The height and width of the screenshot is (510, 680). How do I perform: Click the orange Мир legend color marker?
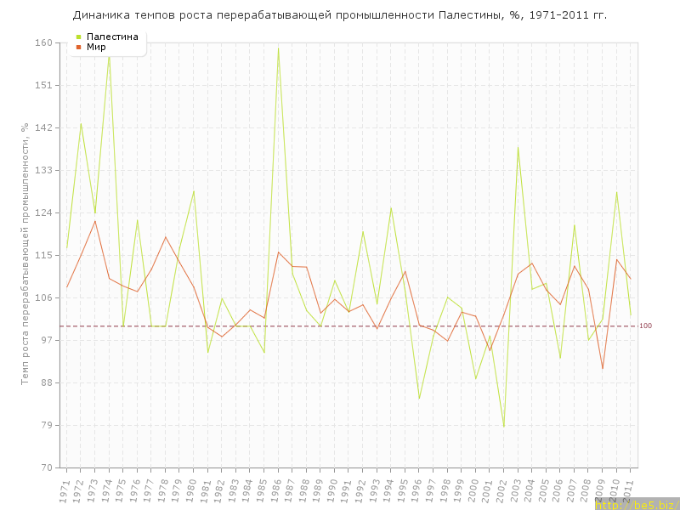tap(79, 47)
